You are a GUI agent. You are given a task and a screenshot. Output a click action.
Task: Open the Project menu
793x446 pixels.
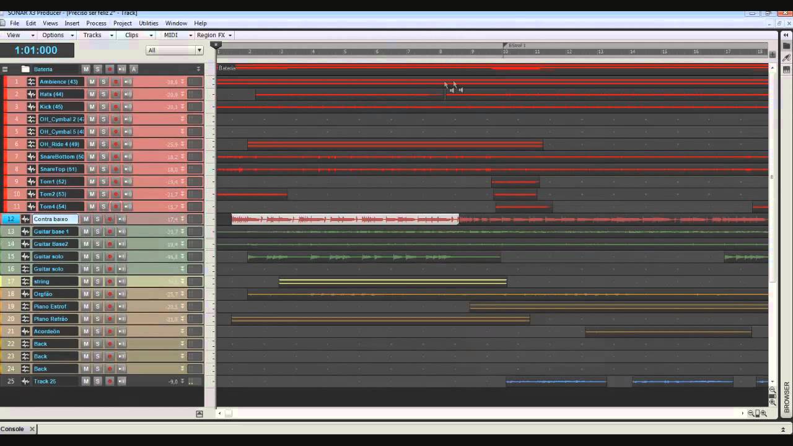[123, 24]
